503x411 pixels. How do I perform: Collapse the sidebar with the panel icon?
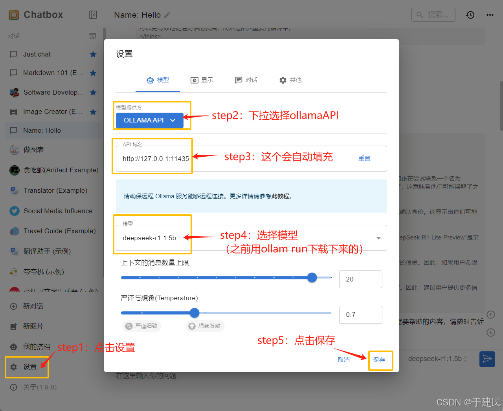tap(93, 15)
